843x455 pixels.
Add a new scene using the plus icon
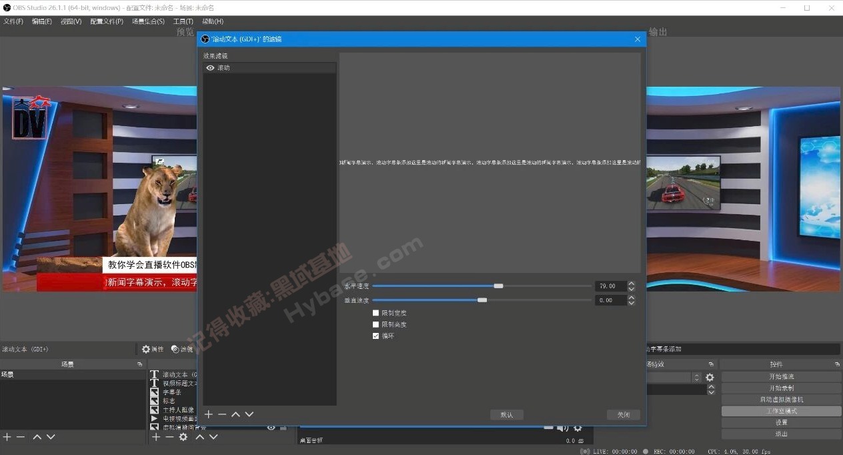[8, 437]
